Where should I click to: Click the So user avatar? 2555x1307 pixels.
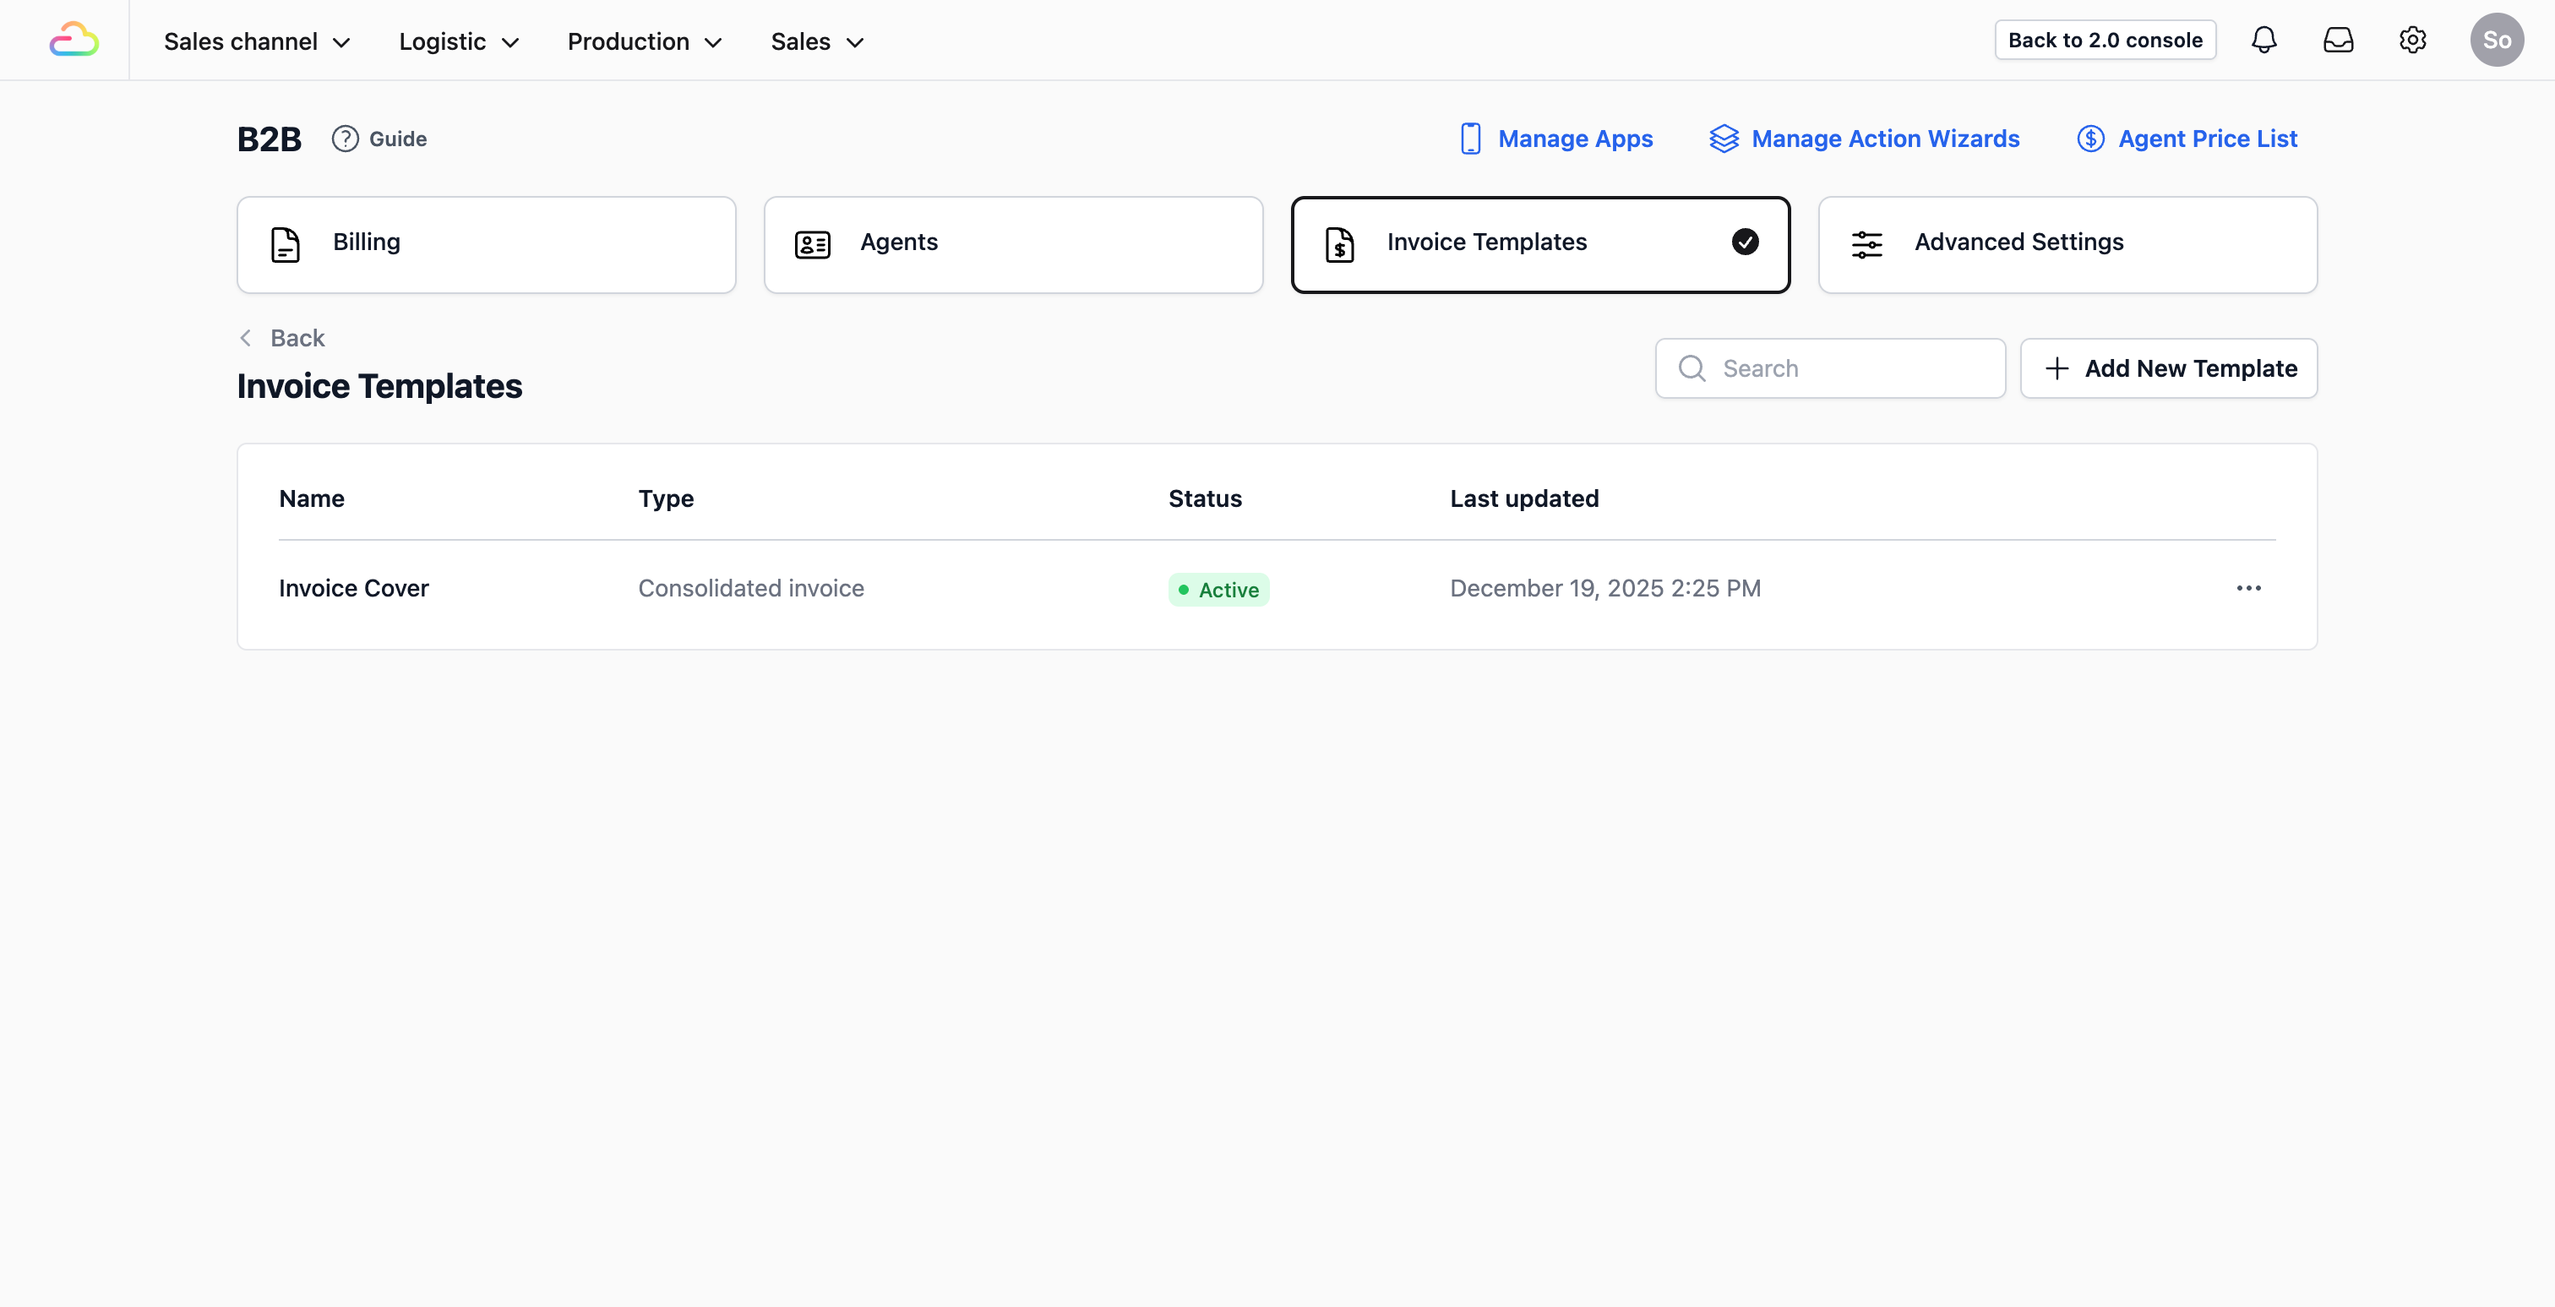pyautogui.click(x=2496, y=40)
